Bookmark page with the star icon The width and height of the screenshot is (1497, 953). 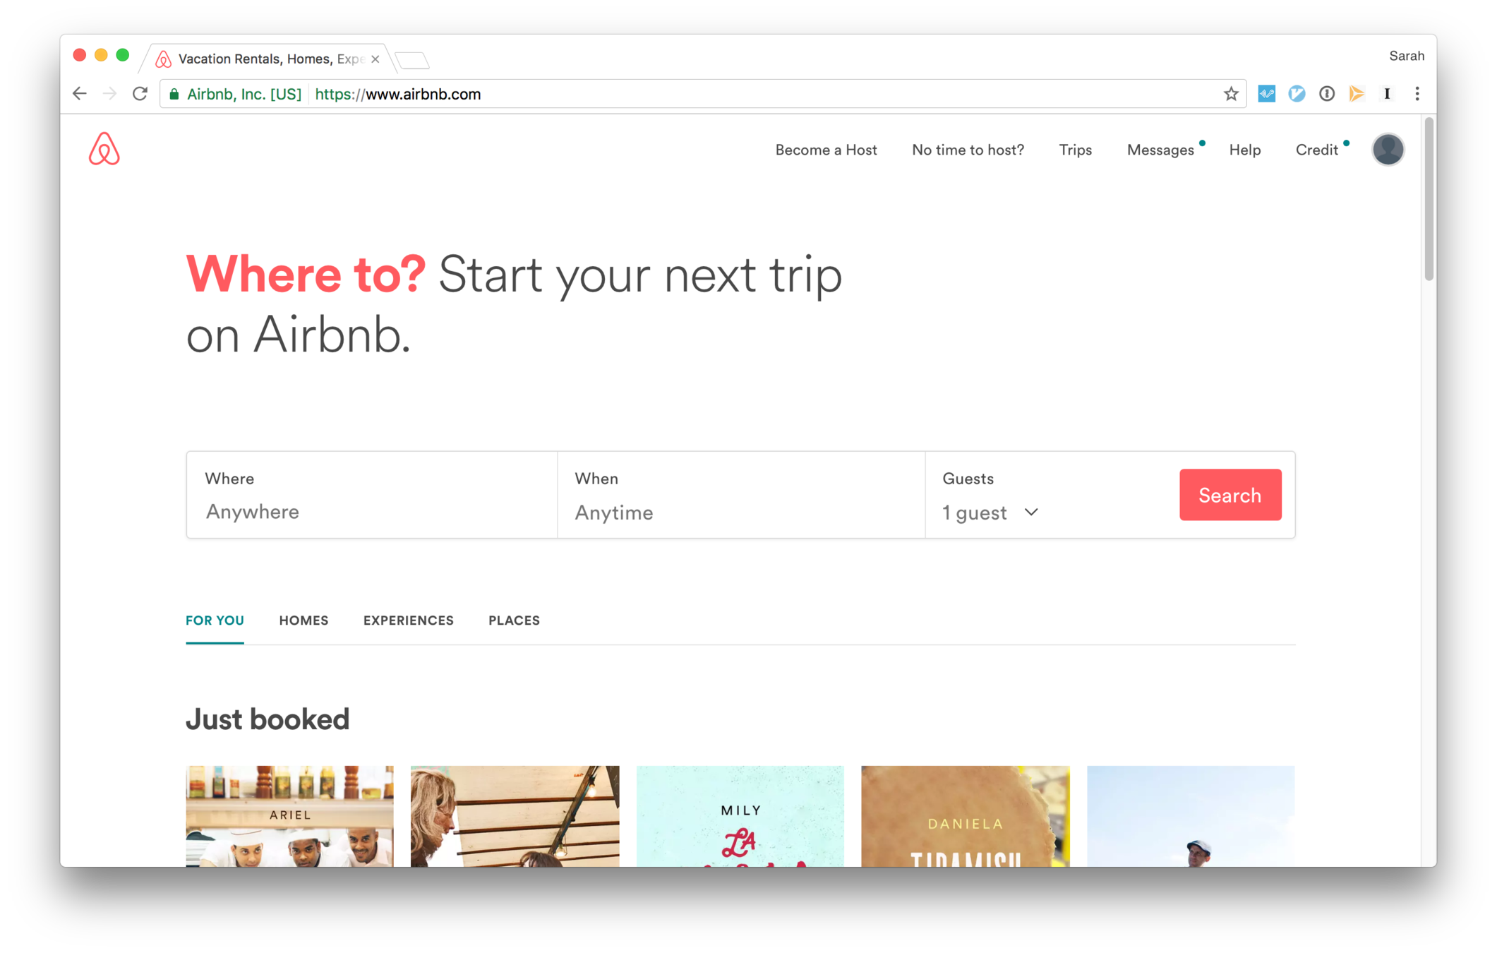[x=1230, y=94]
